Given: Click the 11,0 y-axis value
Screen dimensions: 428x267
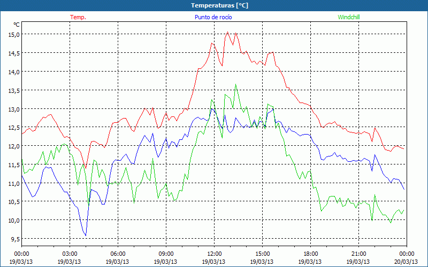Looking at the screenshot, I should (x=14, y=183).
